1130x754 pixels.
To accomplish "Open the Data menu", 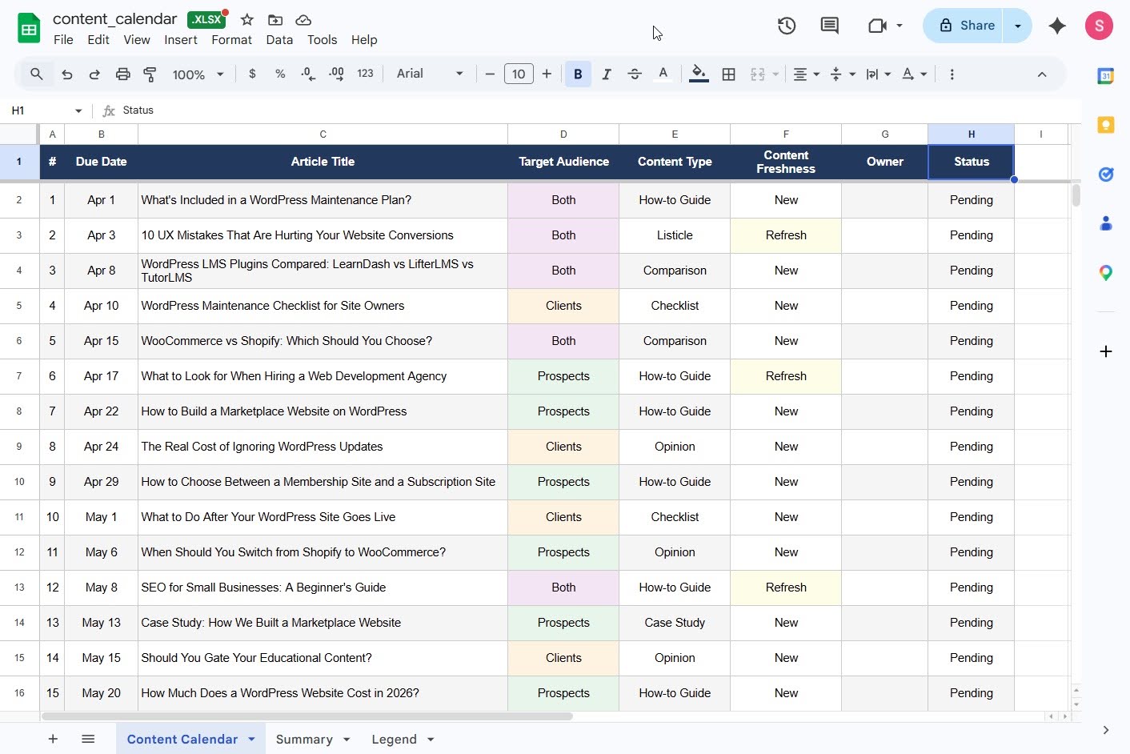I will (x=279, y=40).
